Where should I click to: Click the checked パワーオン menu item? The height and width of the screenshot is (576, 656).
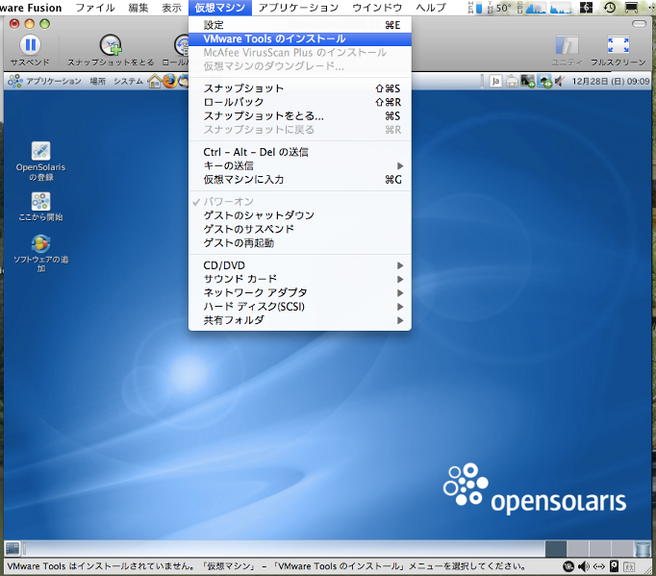pos(299,202)
